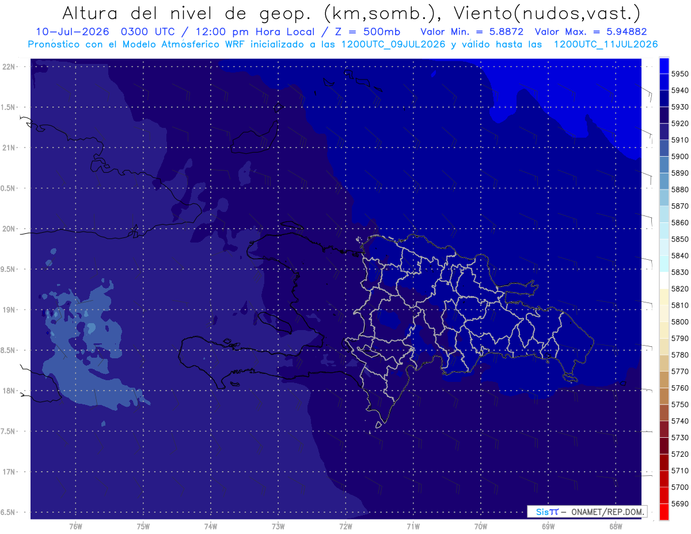Viewport: 691px width, 534px height.
Task: Click the legend swatch between 5840 and 5850
Action: (x=664, y=247)
